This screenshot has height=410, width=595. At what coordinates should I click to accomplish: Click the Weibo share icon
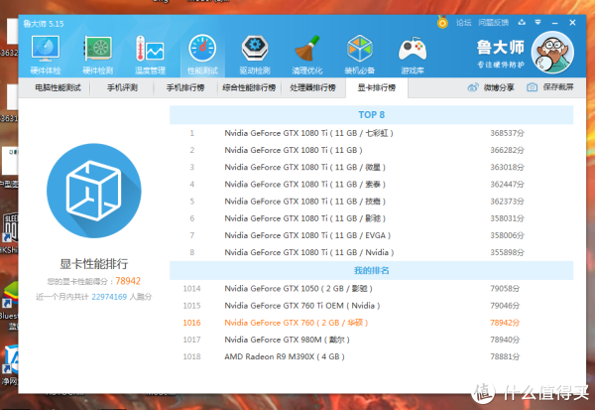tap(473, 87)
